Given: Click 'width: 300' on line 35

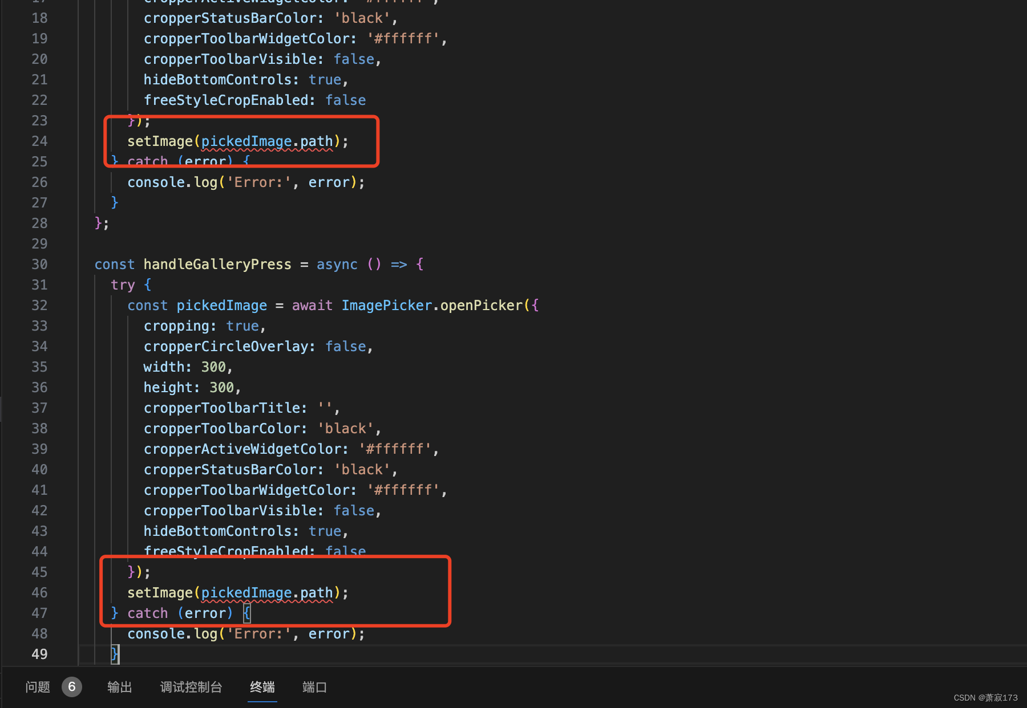Looking at the screenshot, I should pos(185,367).
